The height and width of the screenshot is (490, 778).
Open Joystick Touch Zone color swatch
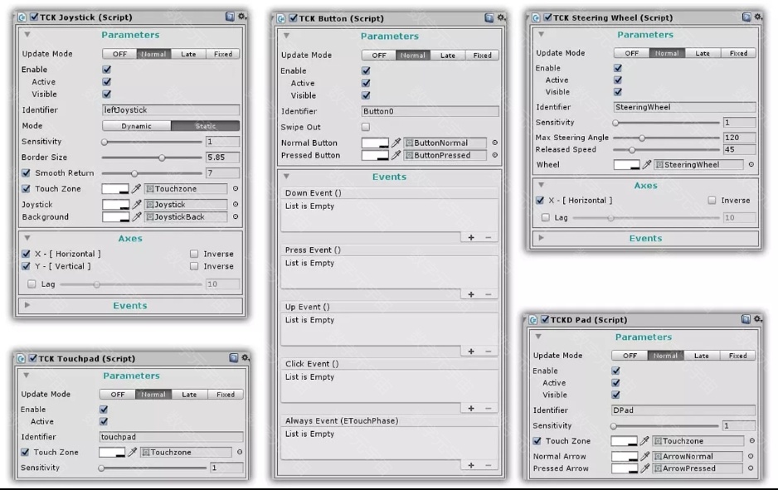[x=115, y=188]
